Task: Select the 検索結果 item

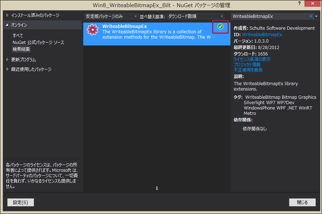Action: coord(21,49)
